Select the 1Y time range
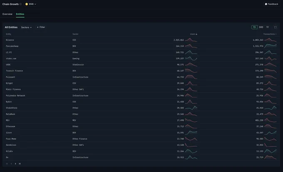 [268, 27]
